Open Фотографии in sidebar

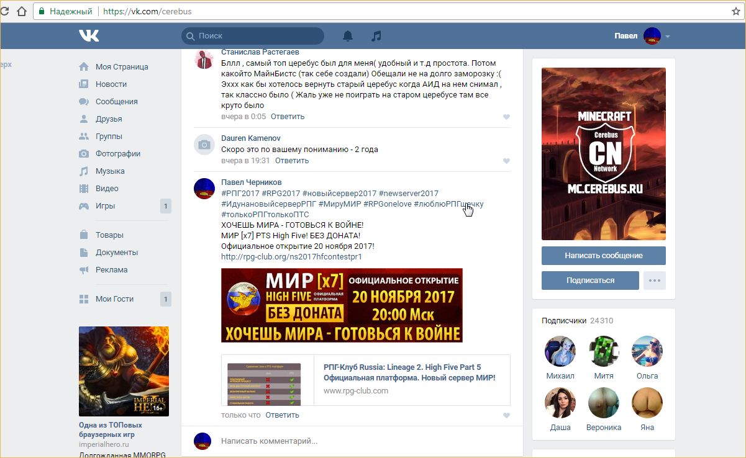coord(118,154)
